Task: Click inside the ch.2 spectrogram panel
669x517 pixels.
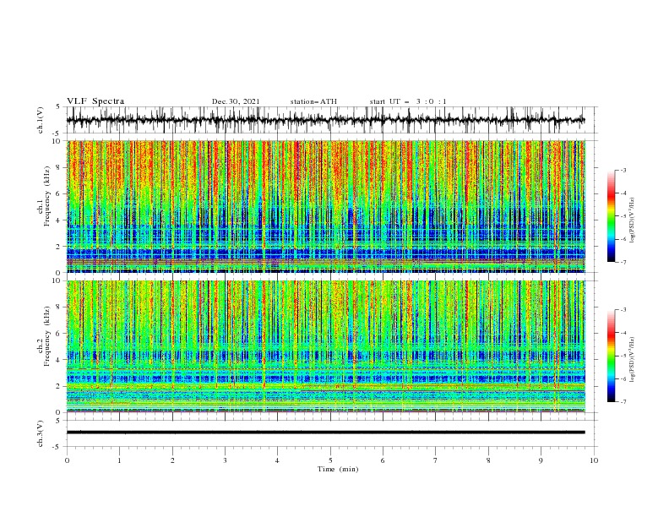Action: (325, 346)
